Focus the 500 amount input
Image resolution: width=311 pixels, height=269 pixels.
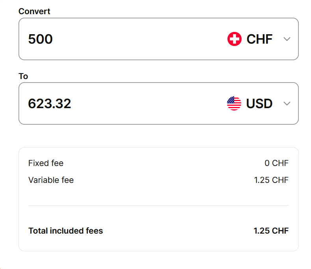(x=40, y=39)
